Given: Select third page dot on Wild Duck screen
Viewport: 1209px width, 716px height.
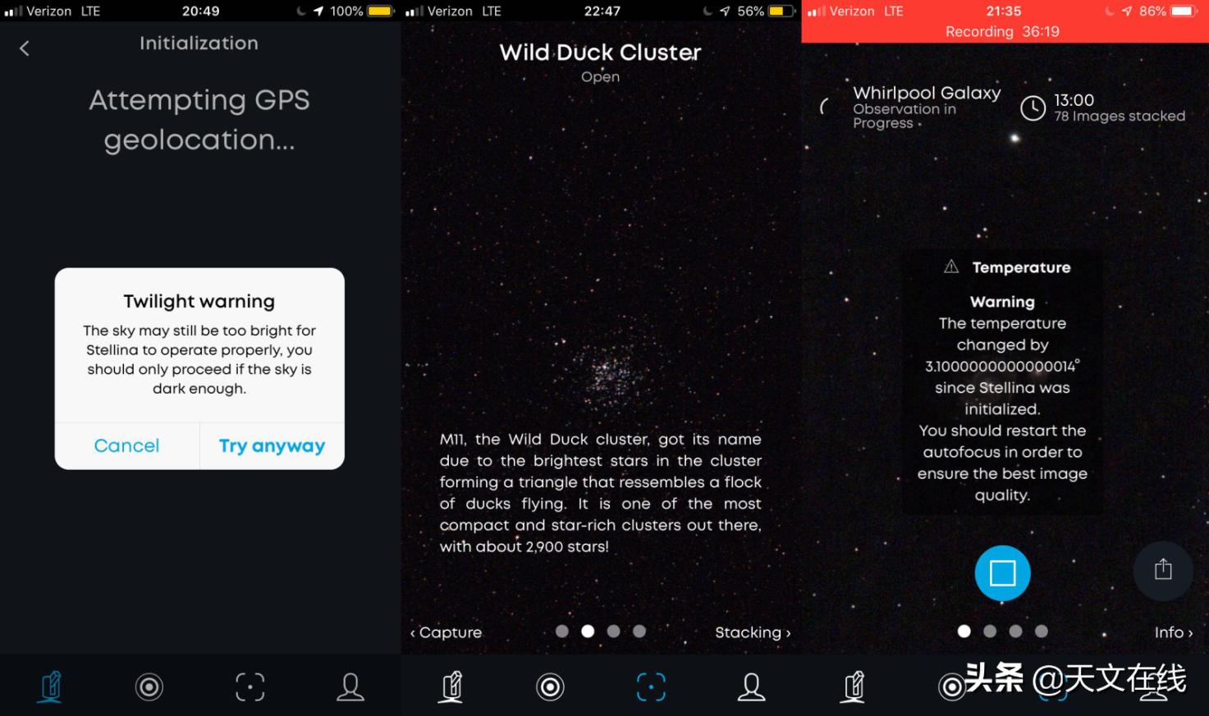Looking at the screenshot, I should (x=613, y=631).
